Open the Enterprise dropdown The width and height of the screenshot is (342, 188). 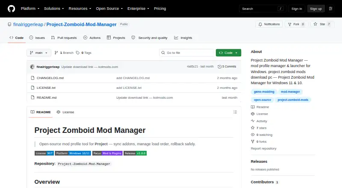point(138,9)
